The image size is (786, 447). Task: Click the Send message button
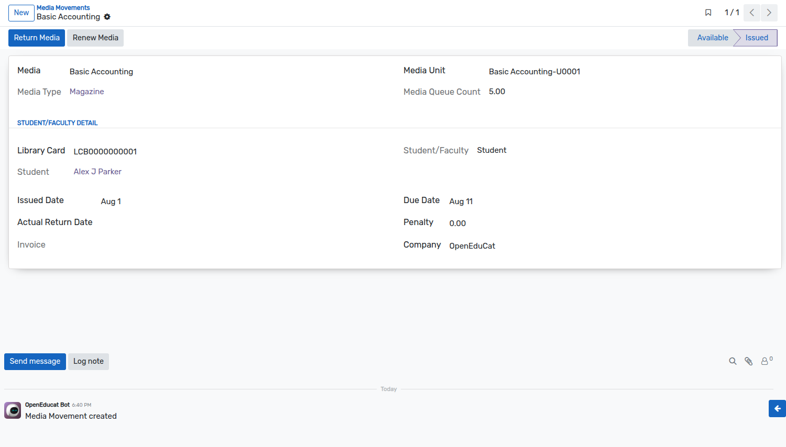35,361
